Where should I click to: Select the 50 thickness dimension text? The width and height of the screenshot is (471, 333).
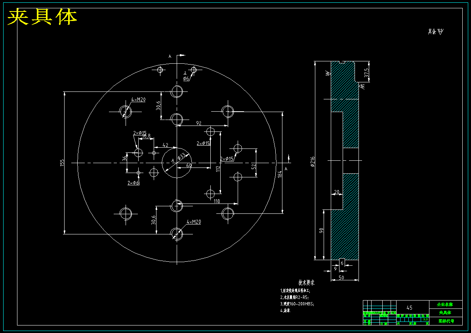click(341, 278)
